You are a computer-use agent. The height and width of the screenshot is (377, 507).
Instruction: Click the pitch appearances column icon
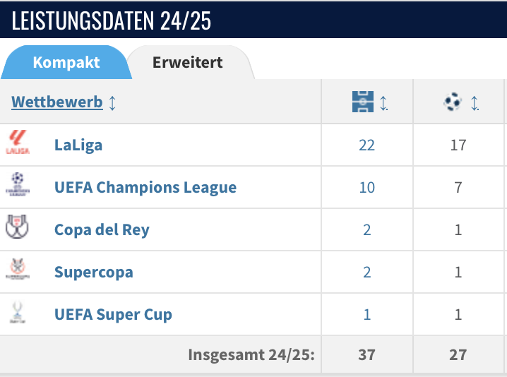(362, 102)
